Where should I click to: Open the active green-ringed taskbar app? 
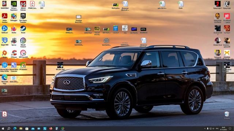click(63, 128)
